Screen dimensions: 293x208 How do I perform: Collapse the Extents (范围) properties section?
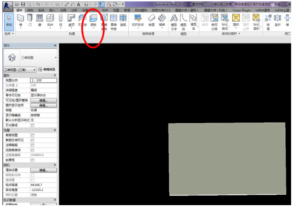(55, 130)
